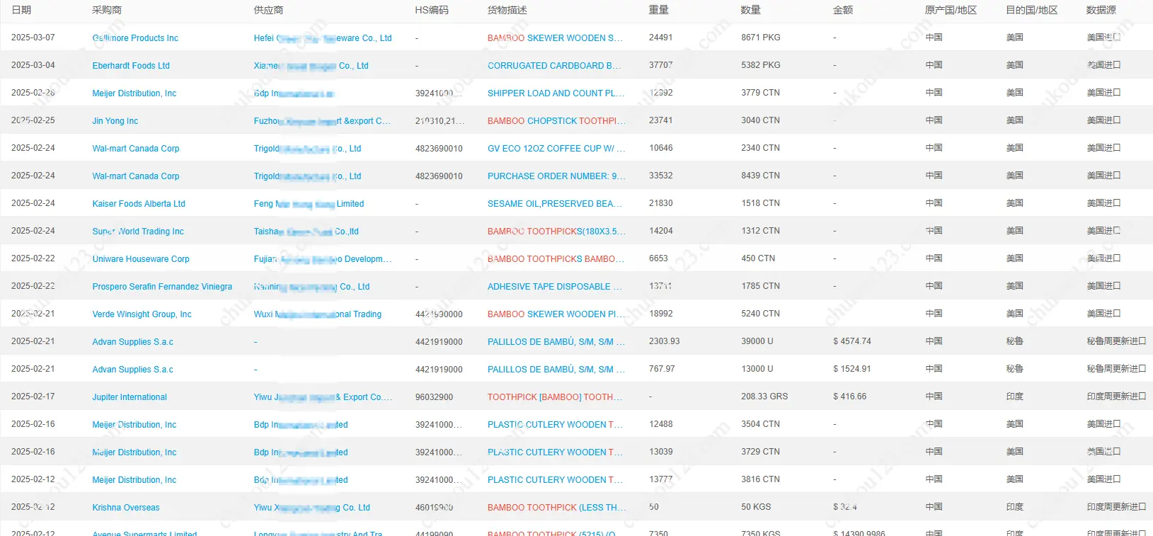This screenshot has height=536, width=1153.
Task: View the SESAME OIL,PRESERVED BEA description
Action: click(553, 204)
